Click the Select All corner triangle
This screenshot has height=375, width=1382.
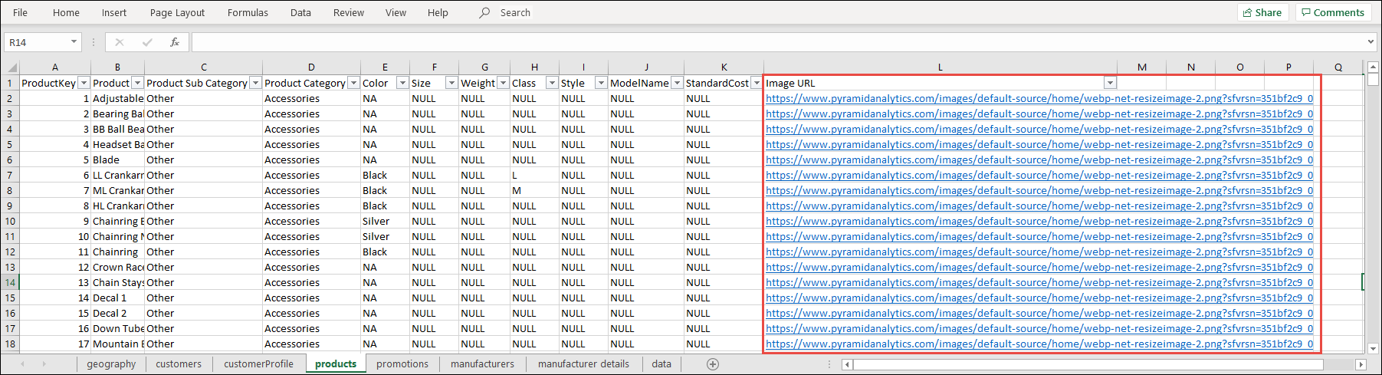coord(10,67)
